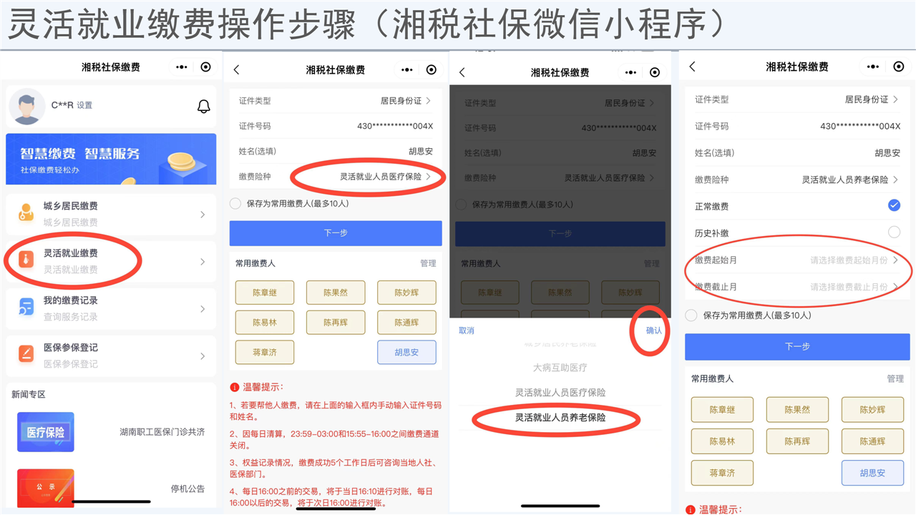Tap the 医保参保登记 icon
Viewport: 916px width, 515px height.
(26, 355)
